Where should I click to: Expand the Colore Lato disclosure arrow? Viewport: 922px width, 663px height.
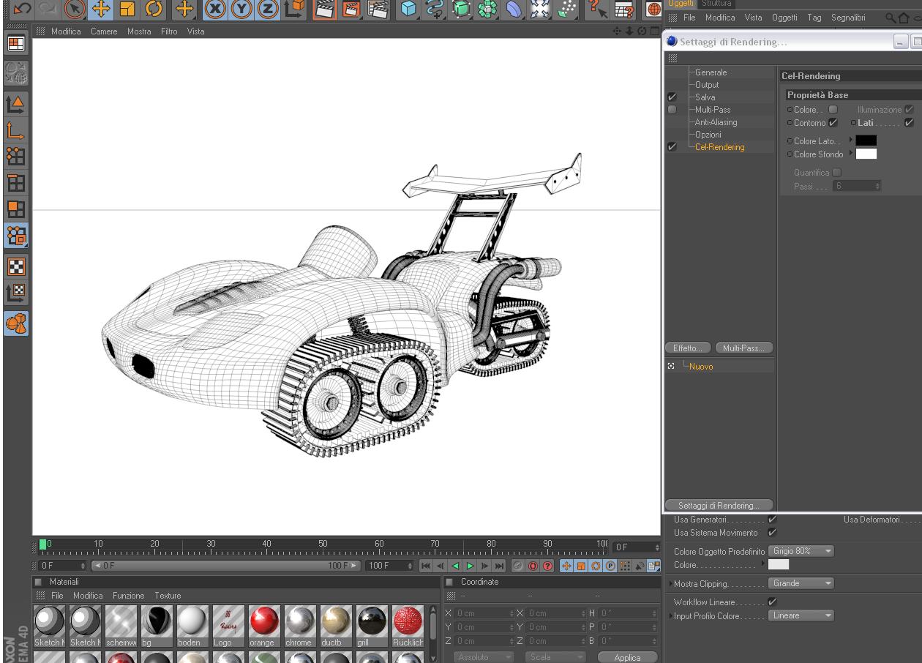tap(850, 140)
